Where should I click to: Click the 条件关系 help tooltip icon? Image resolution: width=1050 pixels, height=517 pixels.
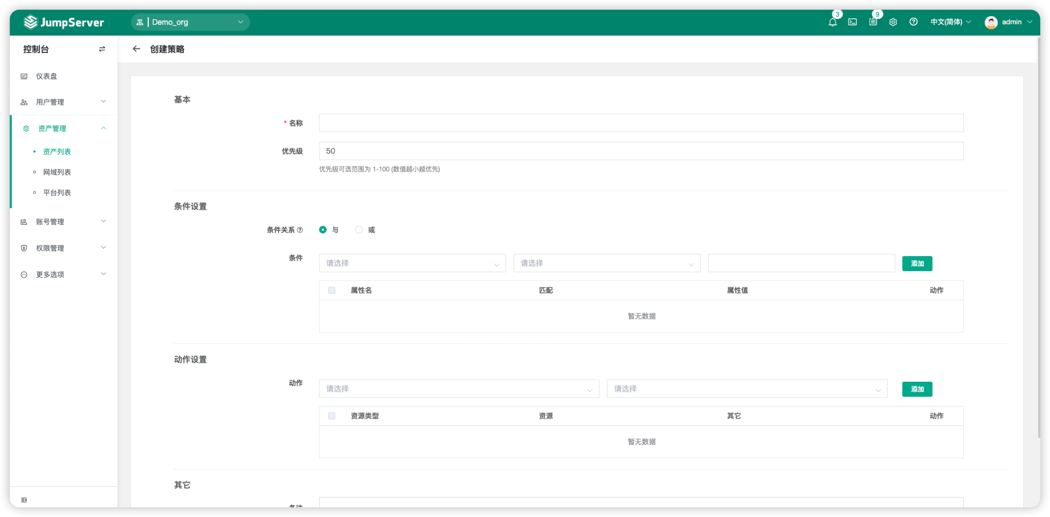(300, 230)
